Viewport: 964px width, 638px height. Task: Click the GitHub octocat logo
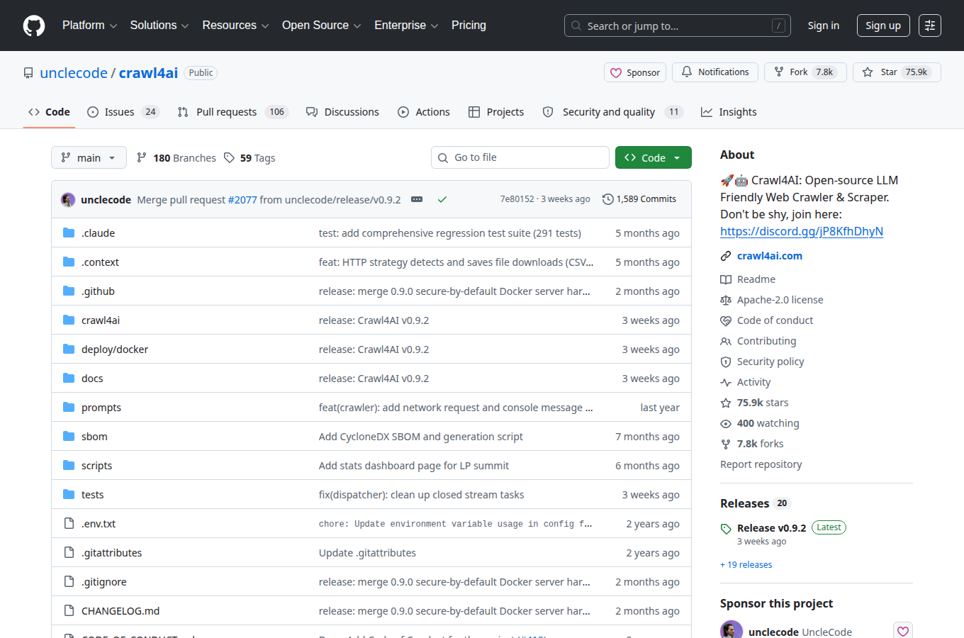[x=34, y=26]
